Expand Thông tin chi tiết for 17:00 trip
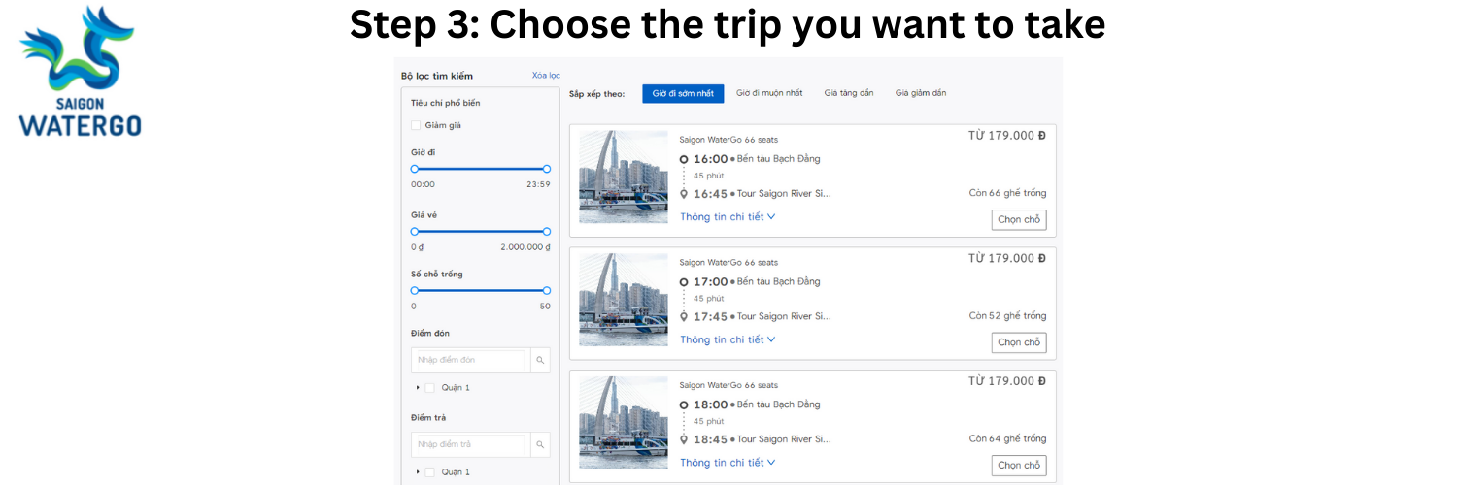The image size is (1457, 485). tap(728, 340)
